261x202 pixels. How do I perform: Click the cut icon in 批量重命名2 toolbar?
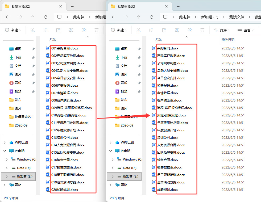pos(33,30)
